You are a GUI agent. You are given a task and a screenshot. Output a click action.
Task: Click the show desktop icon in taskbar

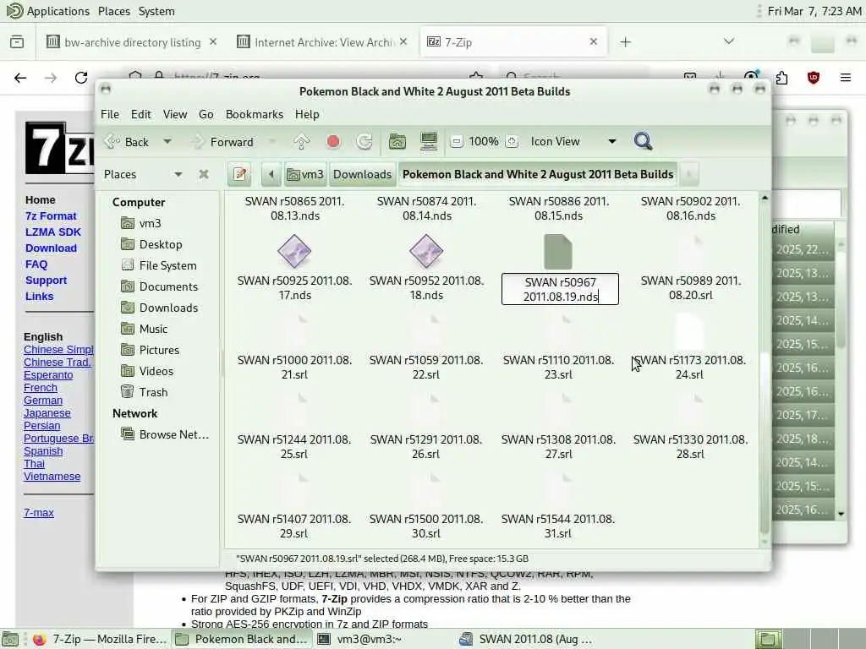[11, 640]
